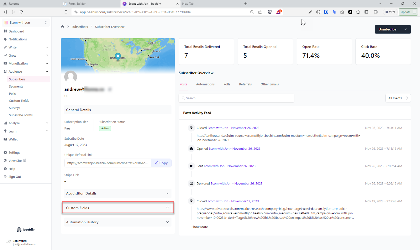Open the browser wallet icon
Image resolution: width=420 pixels, height=250 pixels.
tap(376, 12)
